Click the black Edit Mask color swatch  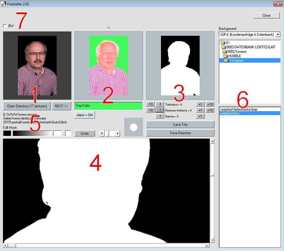coord(7,133)
